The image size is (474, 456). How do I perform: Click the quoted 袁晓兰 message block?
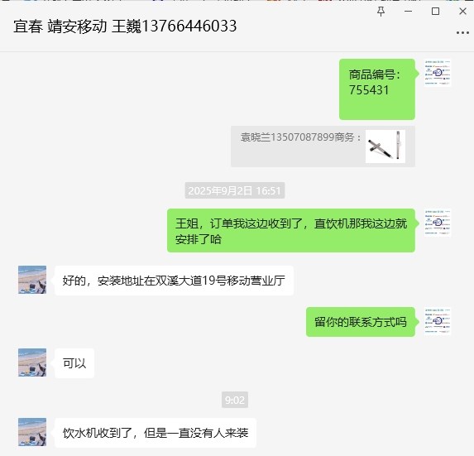coord(323,146)
